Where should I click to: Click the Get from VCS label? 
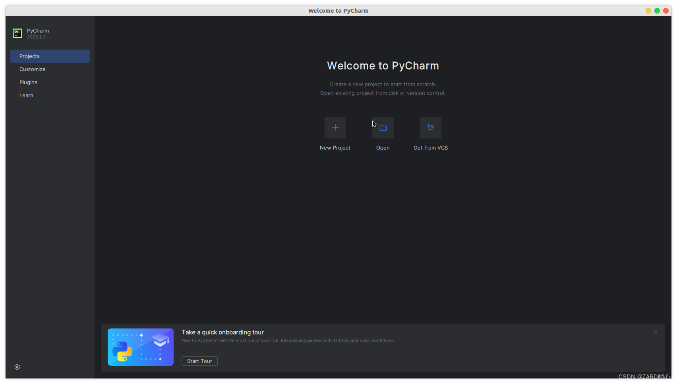[x=431, y=148]
